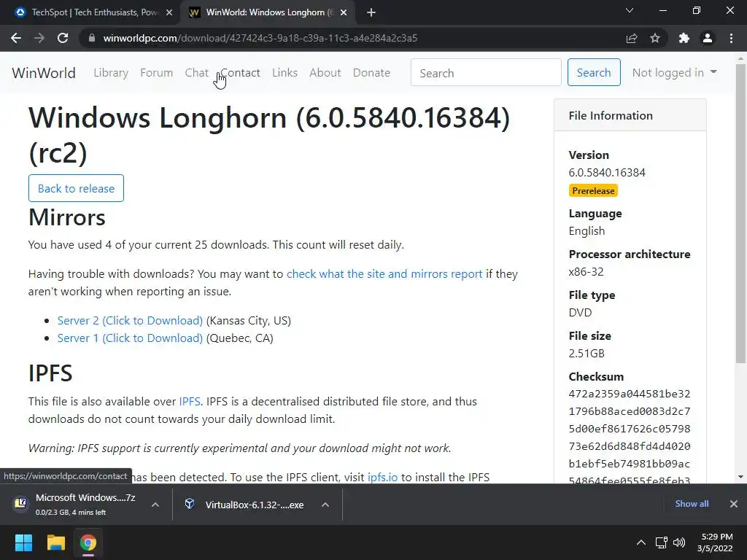Expand options for VirtualBox download
747x560 pixels.
(x=325, y=505)
